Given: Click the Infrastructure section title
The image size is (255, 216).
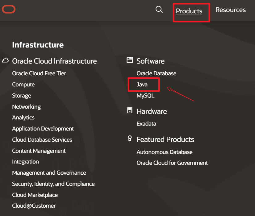Looking at the screenshot, I should [38, 45].
